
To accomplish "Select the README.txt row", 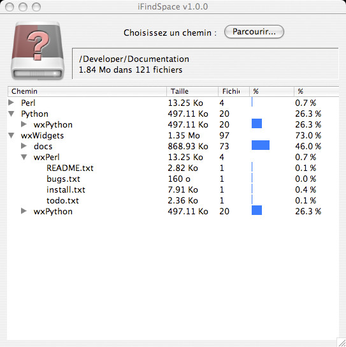I will [173, 168].
